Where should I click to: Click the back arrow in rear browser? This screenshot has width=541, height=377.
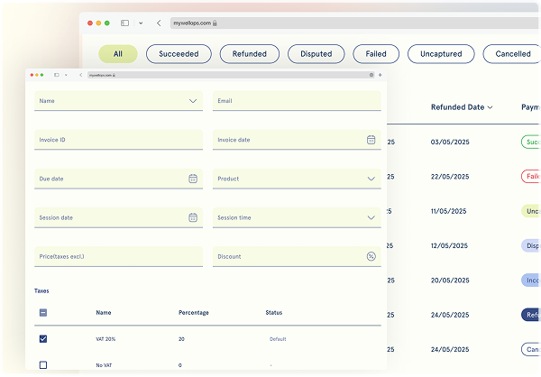[x=159, y=23]
